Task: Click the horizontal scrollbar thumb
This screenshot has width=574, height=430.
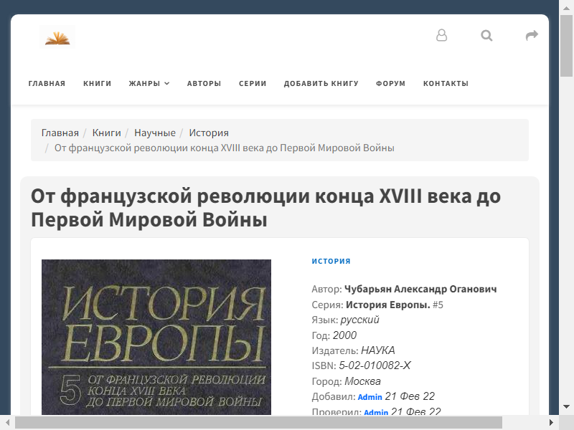Action: [258, 423]
